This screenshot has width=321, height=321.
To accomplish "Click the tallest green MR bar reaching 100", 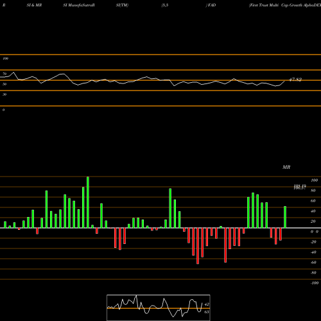I will pyautogui.click(x=88, y=202).
